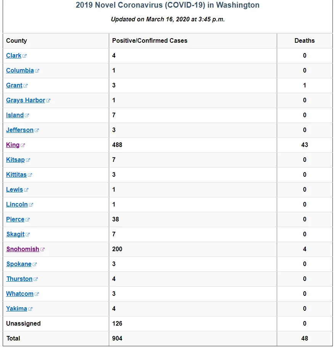Click the Positive/Confirmed Cases column header

click(150, 41)
